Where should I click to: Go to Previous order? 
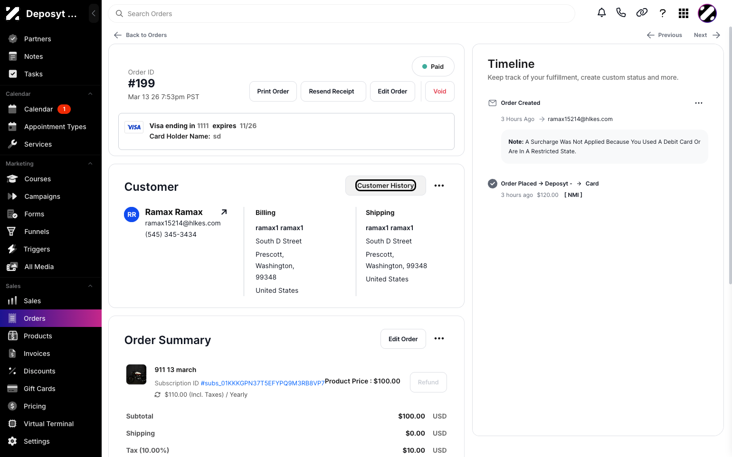664,35
